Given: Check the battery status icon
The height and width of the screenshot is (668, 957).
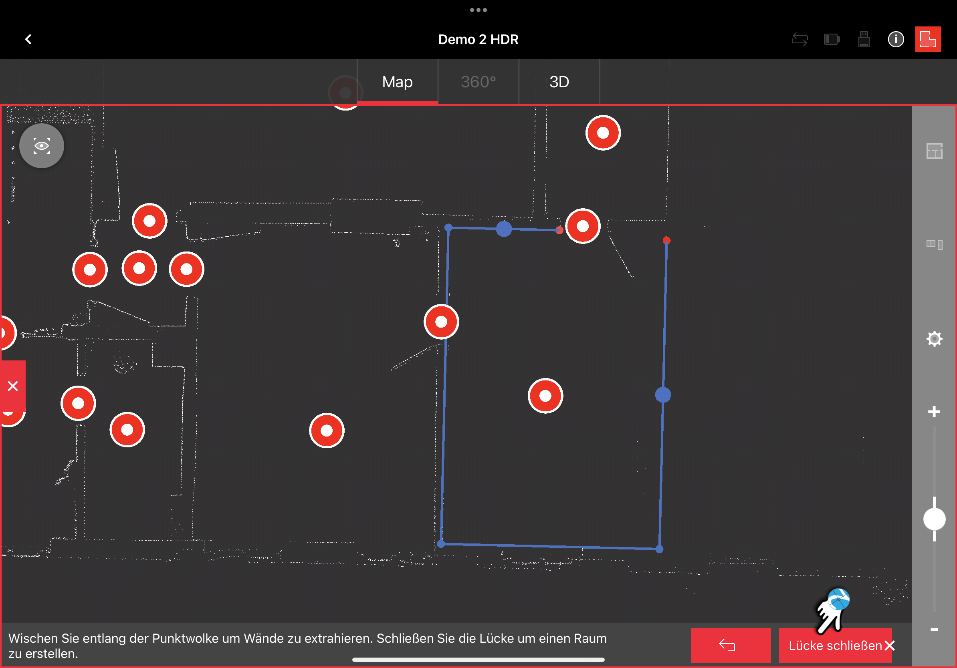Looking at the screenshot, I should 832,40.
